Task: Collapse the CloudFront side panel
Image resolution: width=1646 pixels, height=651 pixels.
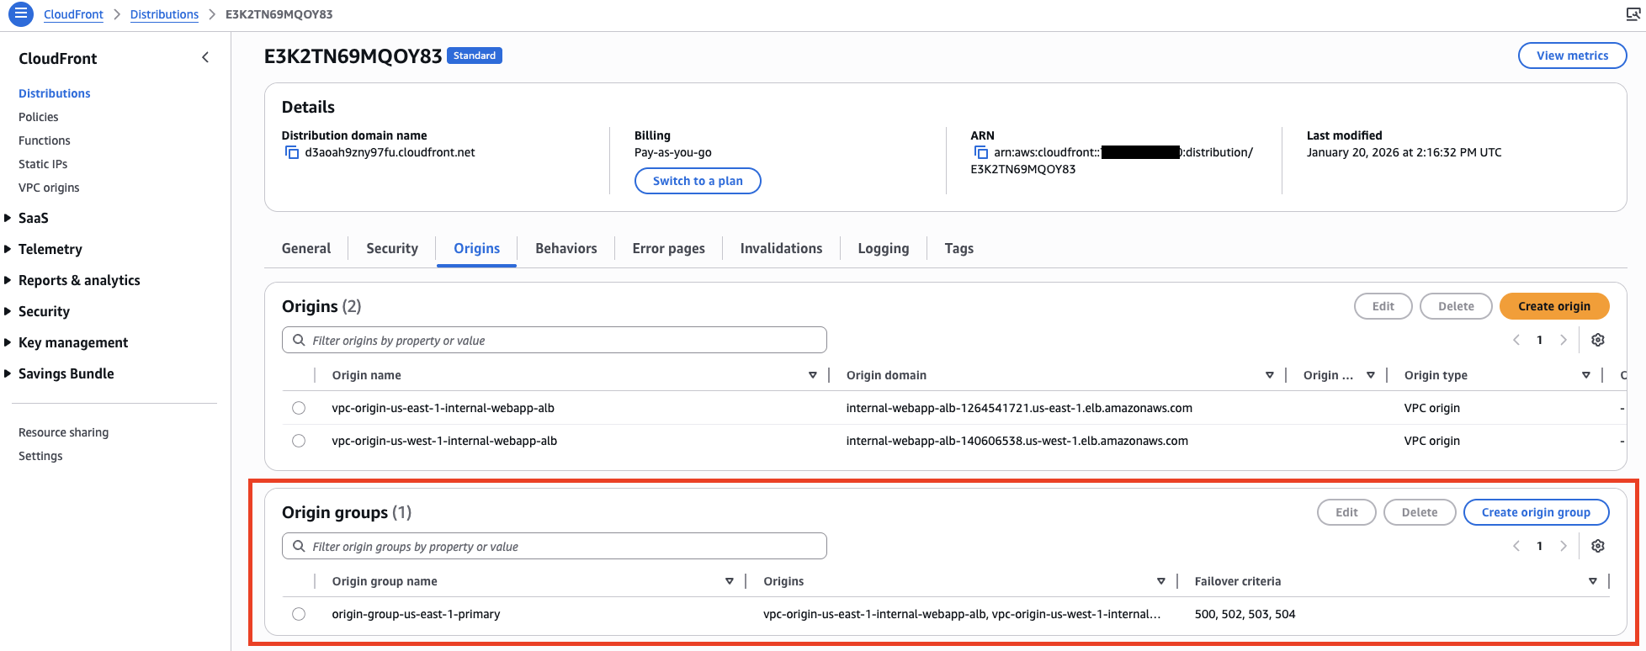Action: (205, 57)
